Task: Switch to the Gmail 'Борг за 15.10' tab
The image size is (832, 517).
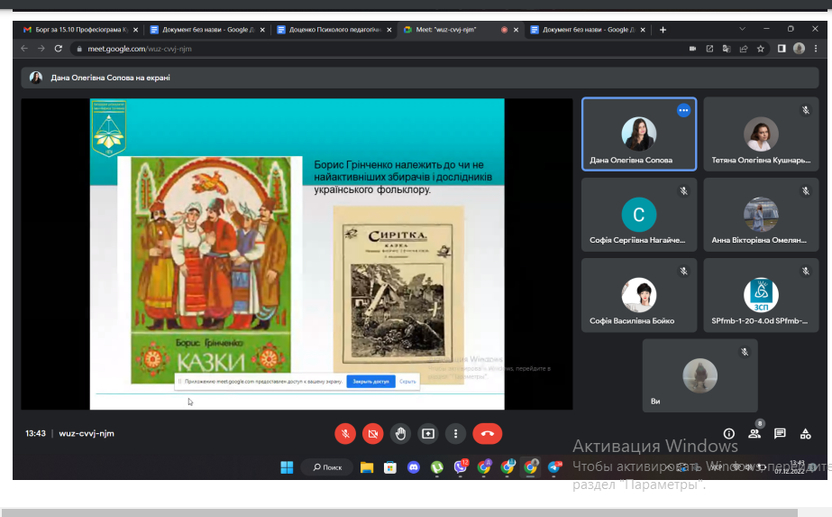Action: [x=80, y=30]
